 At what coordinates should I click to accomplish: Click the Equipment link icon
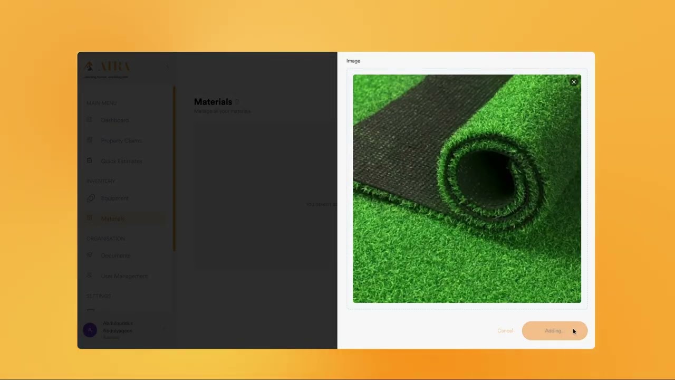tap(90, 198)
